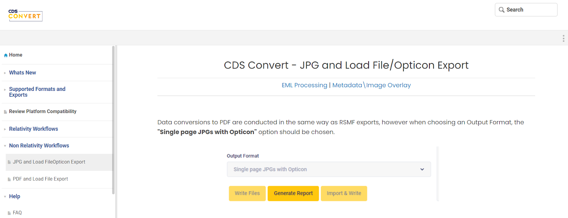
Task: Expand Supported Formats and Exports arrow
Action: click(x=5, y=89)
